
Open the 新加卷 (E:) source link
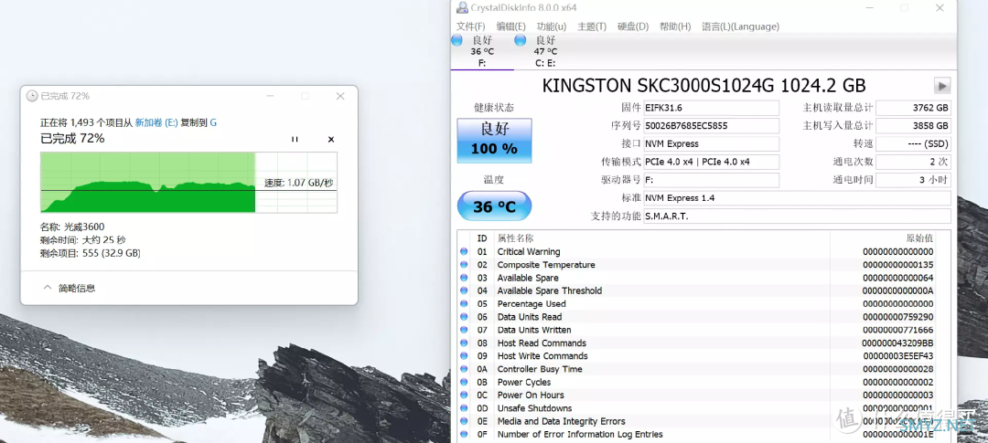point(157,122)
